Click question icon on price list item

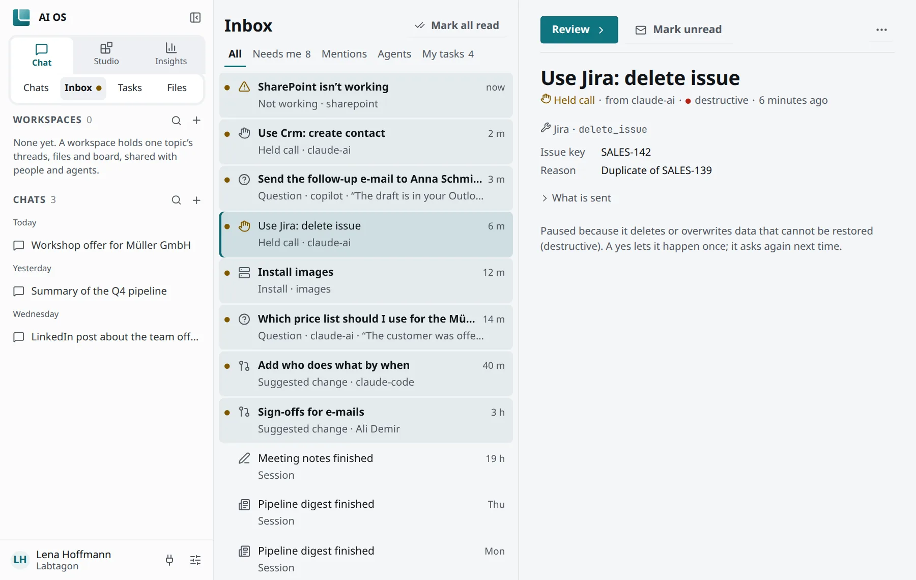244,319
